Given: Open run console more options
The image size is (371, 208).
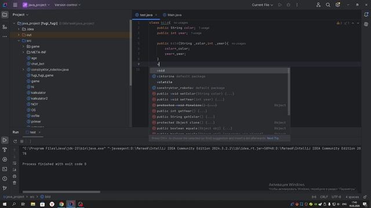Looking at the screenshot, I should (30, 141).
